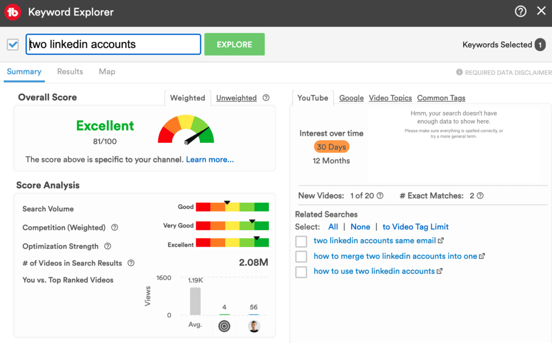Click the keyword search input field

click(x=113, y=44)
